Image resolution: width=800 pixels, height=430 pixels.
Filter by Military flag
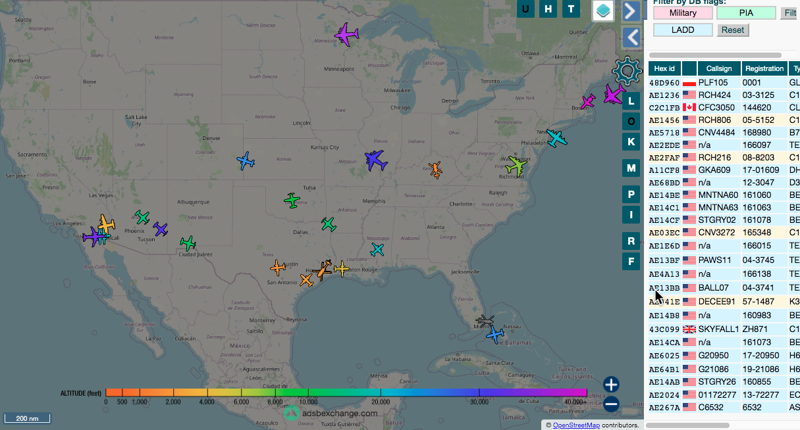683,13
